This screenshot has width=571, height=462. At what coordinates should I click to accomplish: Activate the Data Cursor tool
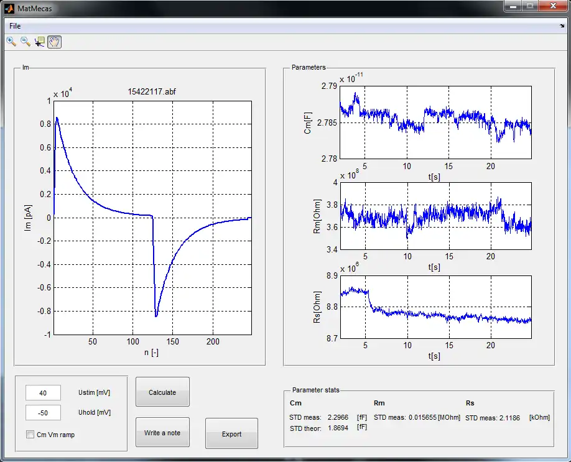(39, 42)
